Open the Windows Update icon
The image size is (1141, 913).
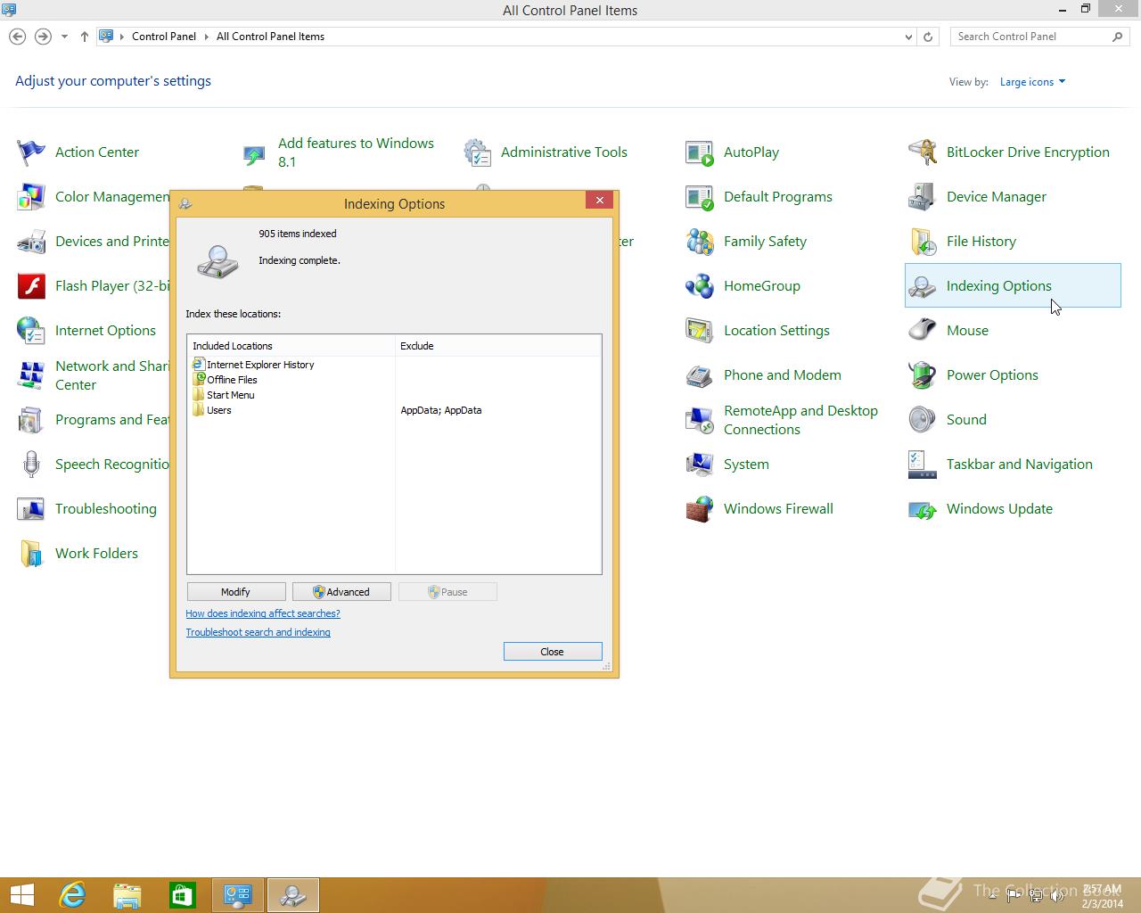tap(923, 509)
